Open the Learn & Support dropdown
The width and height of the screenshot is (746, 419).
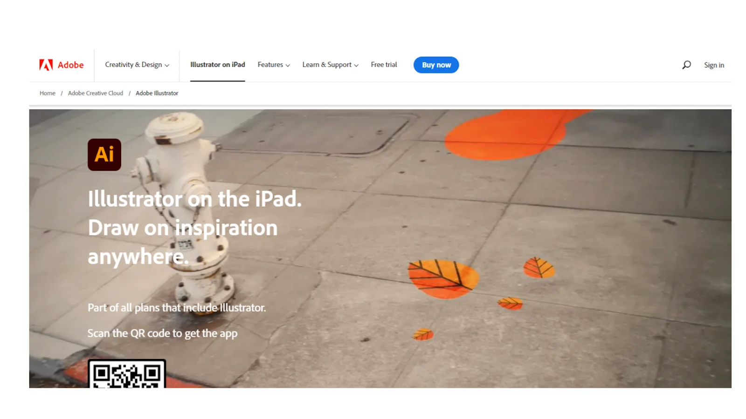coord(331,65)
